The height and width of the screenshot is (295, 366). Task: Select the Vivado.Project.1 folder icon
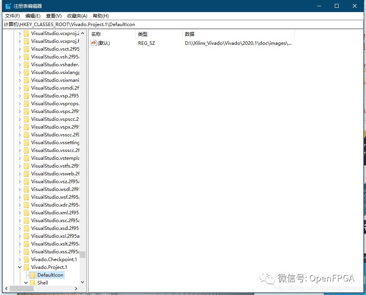click(x=27, y=267)
